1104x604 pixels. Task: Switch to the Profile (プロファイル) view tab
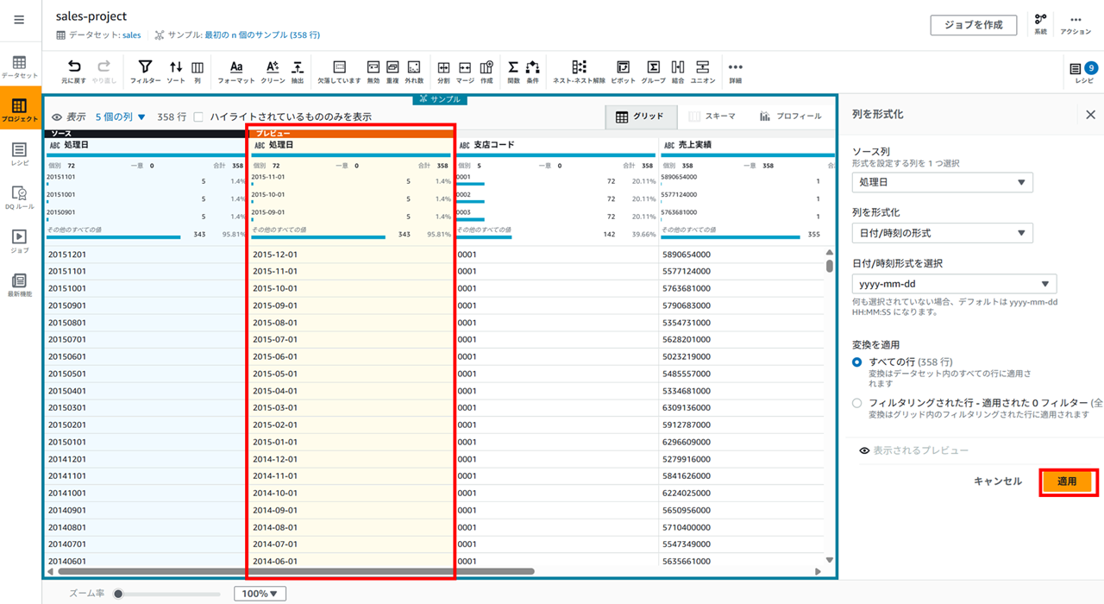(x=790, y=116)
